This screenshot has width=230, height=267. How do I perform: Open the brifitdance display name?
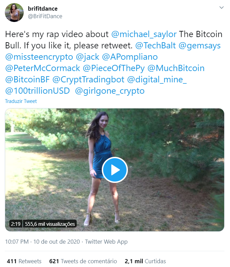(x=43, y=9)
